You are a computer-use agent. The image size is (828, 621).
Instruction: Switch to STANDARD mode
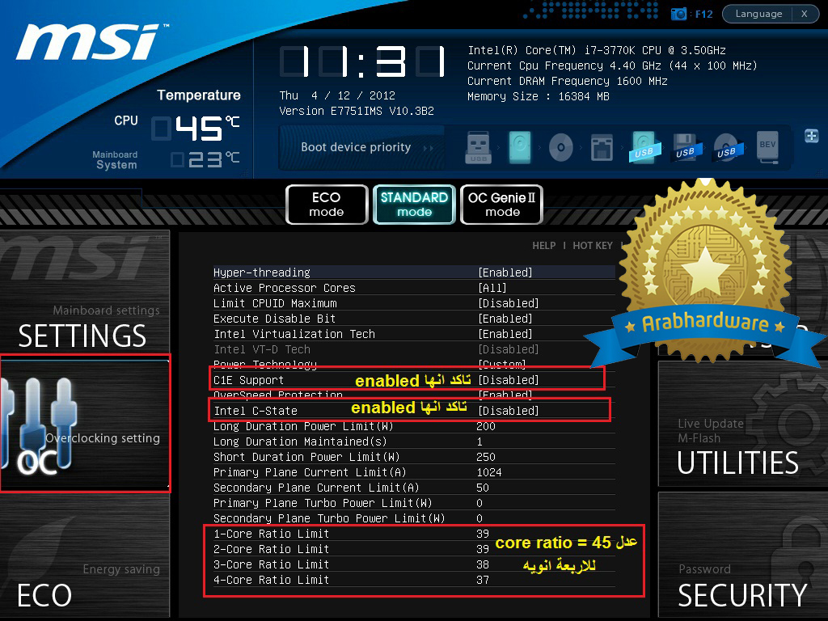tap(414, 205)
